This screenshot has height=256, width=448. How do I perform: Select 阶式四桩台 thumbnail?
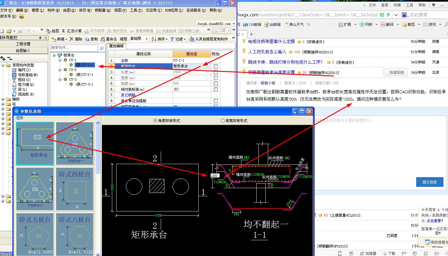(x=75, y=189)
